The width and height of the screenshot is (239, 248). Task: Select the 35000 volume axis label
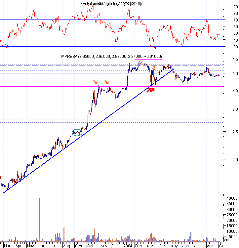coord(232,204)
